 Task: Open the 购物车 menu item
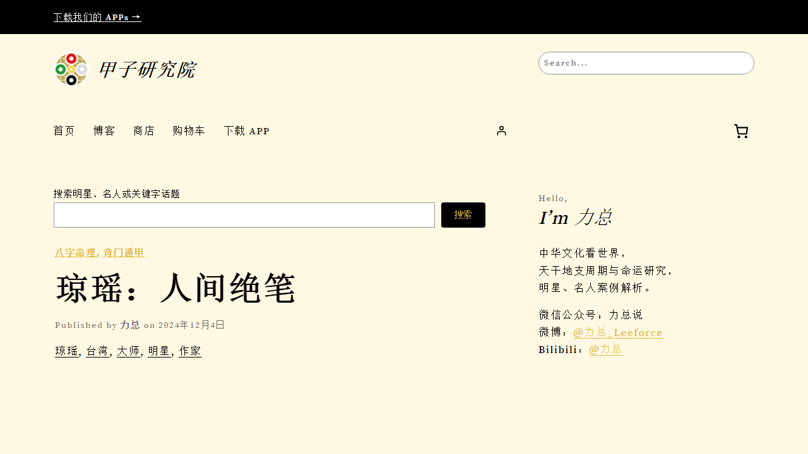(x=189, y=131)
